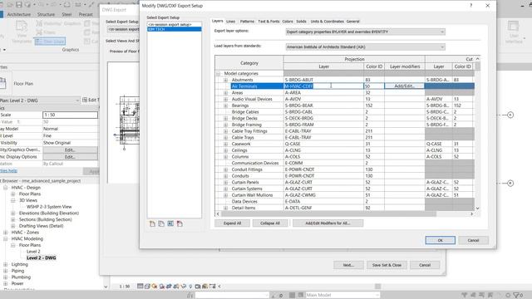The image size is (532, 299).
Task: Click Save Set & Close in DWG Export
Action: click(x=387, y=265)
